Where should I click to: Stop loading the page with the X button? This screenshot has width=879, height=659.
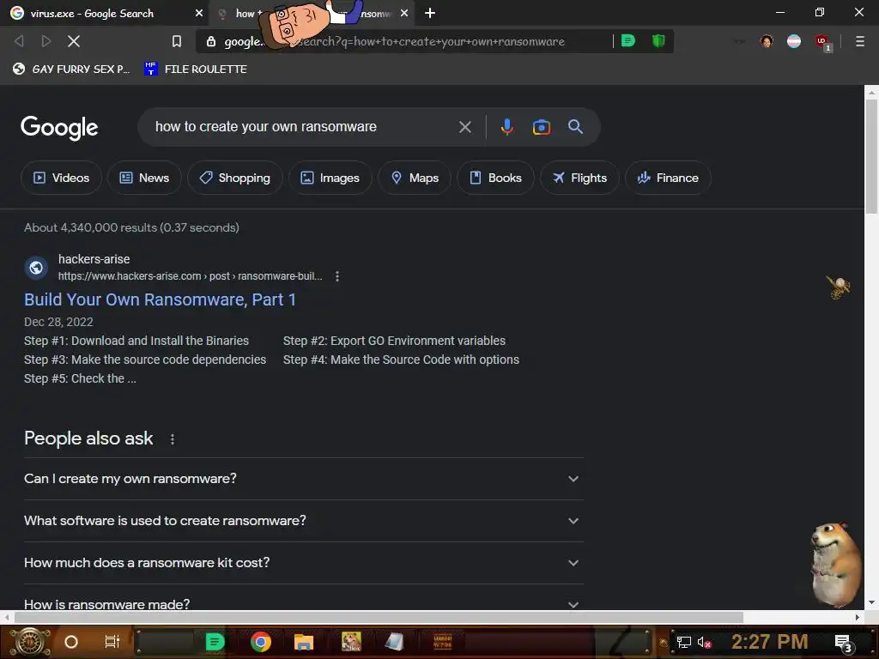(74, 41)
